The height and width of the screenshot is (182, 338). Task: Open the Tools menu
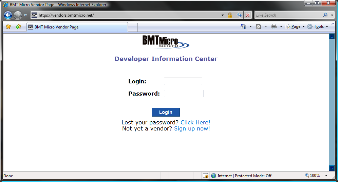click(318, 26)
